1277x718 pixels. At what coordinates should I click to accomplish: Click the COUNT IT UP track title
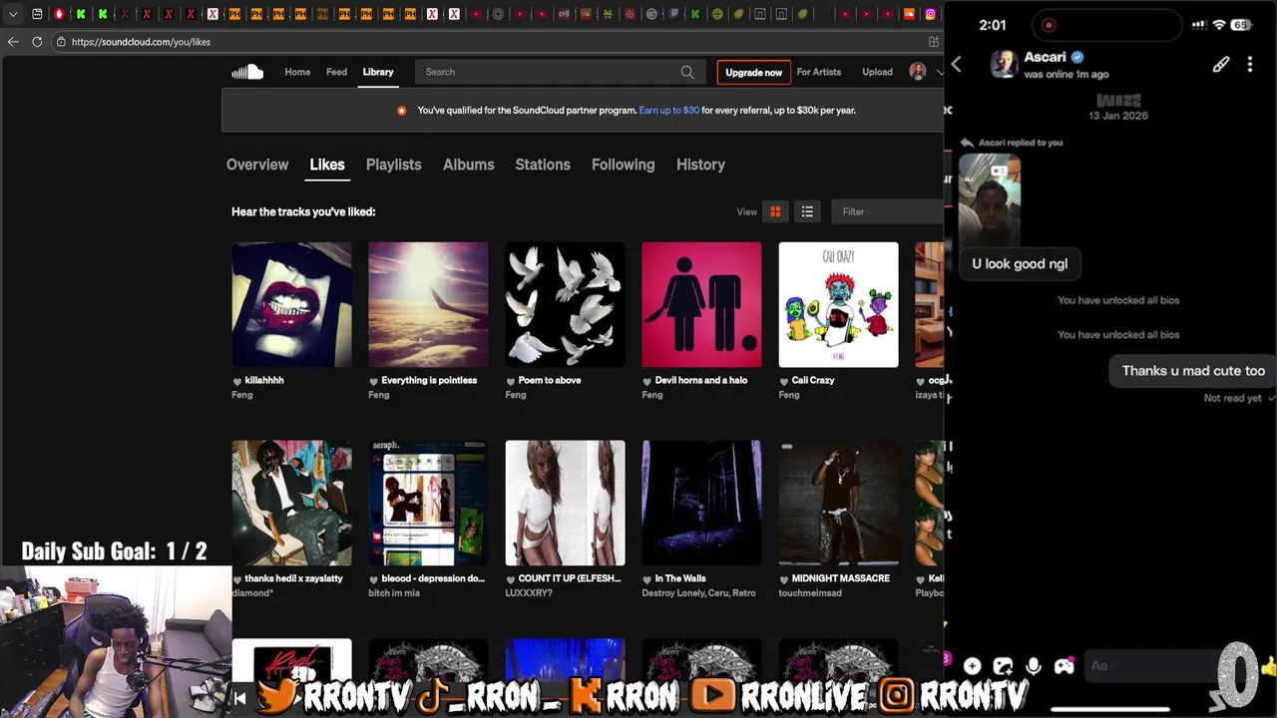570,578
